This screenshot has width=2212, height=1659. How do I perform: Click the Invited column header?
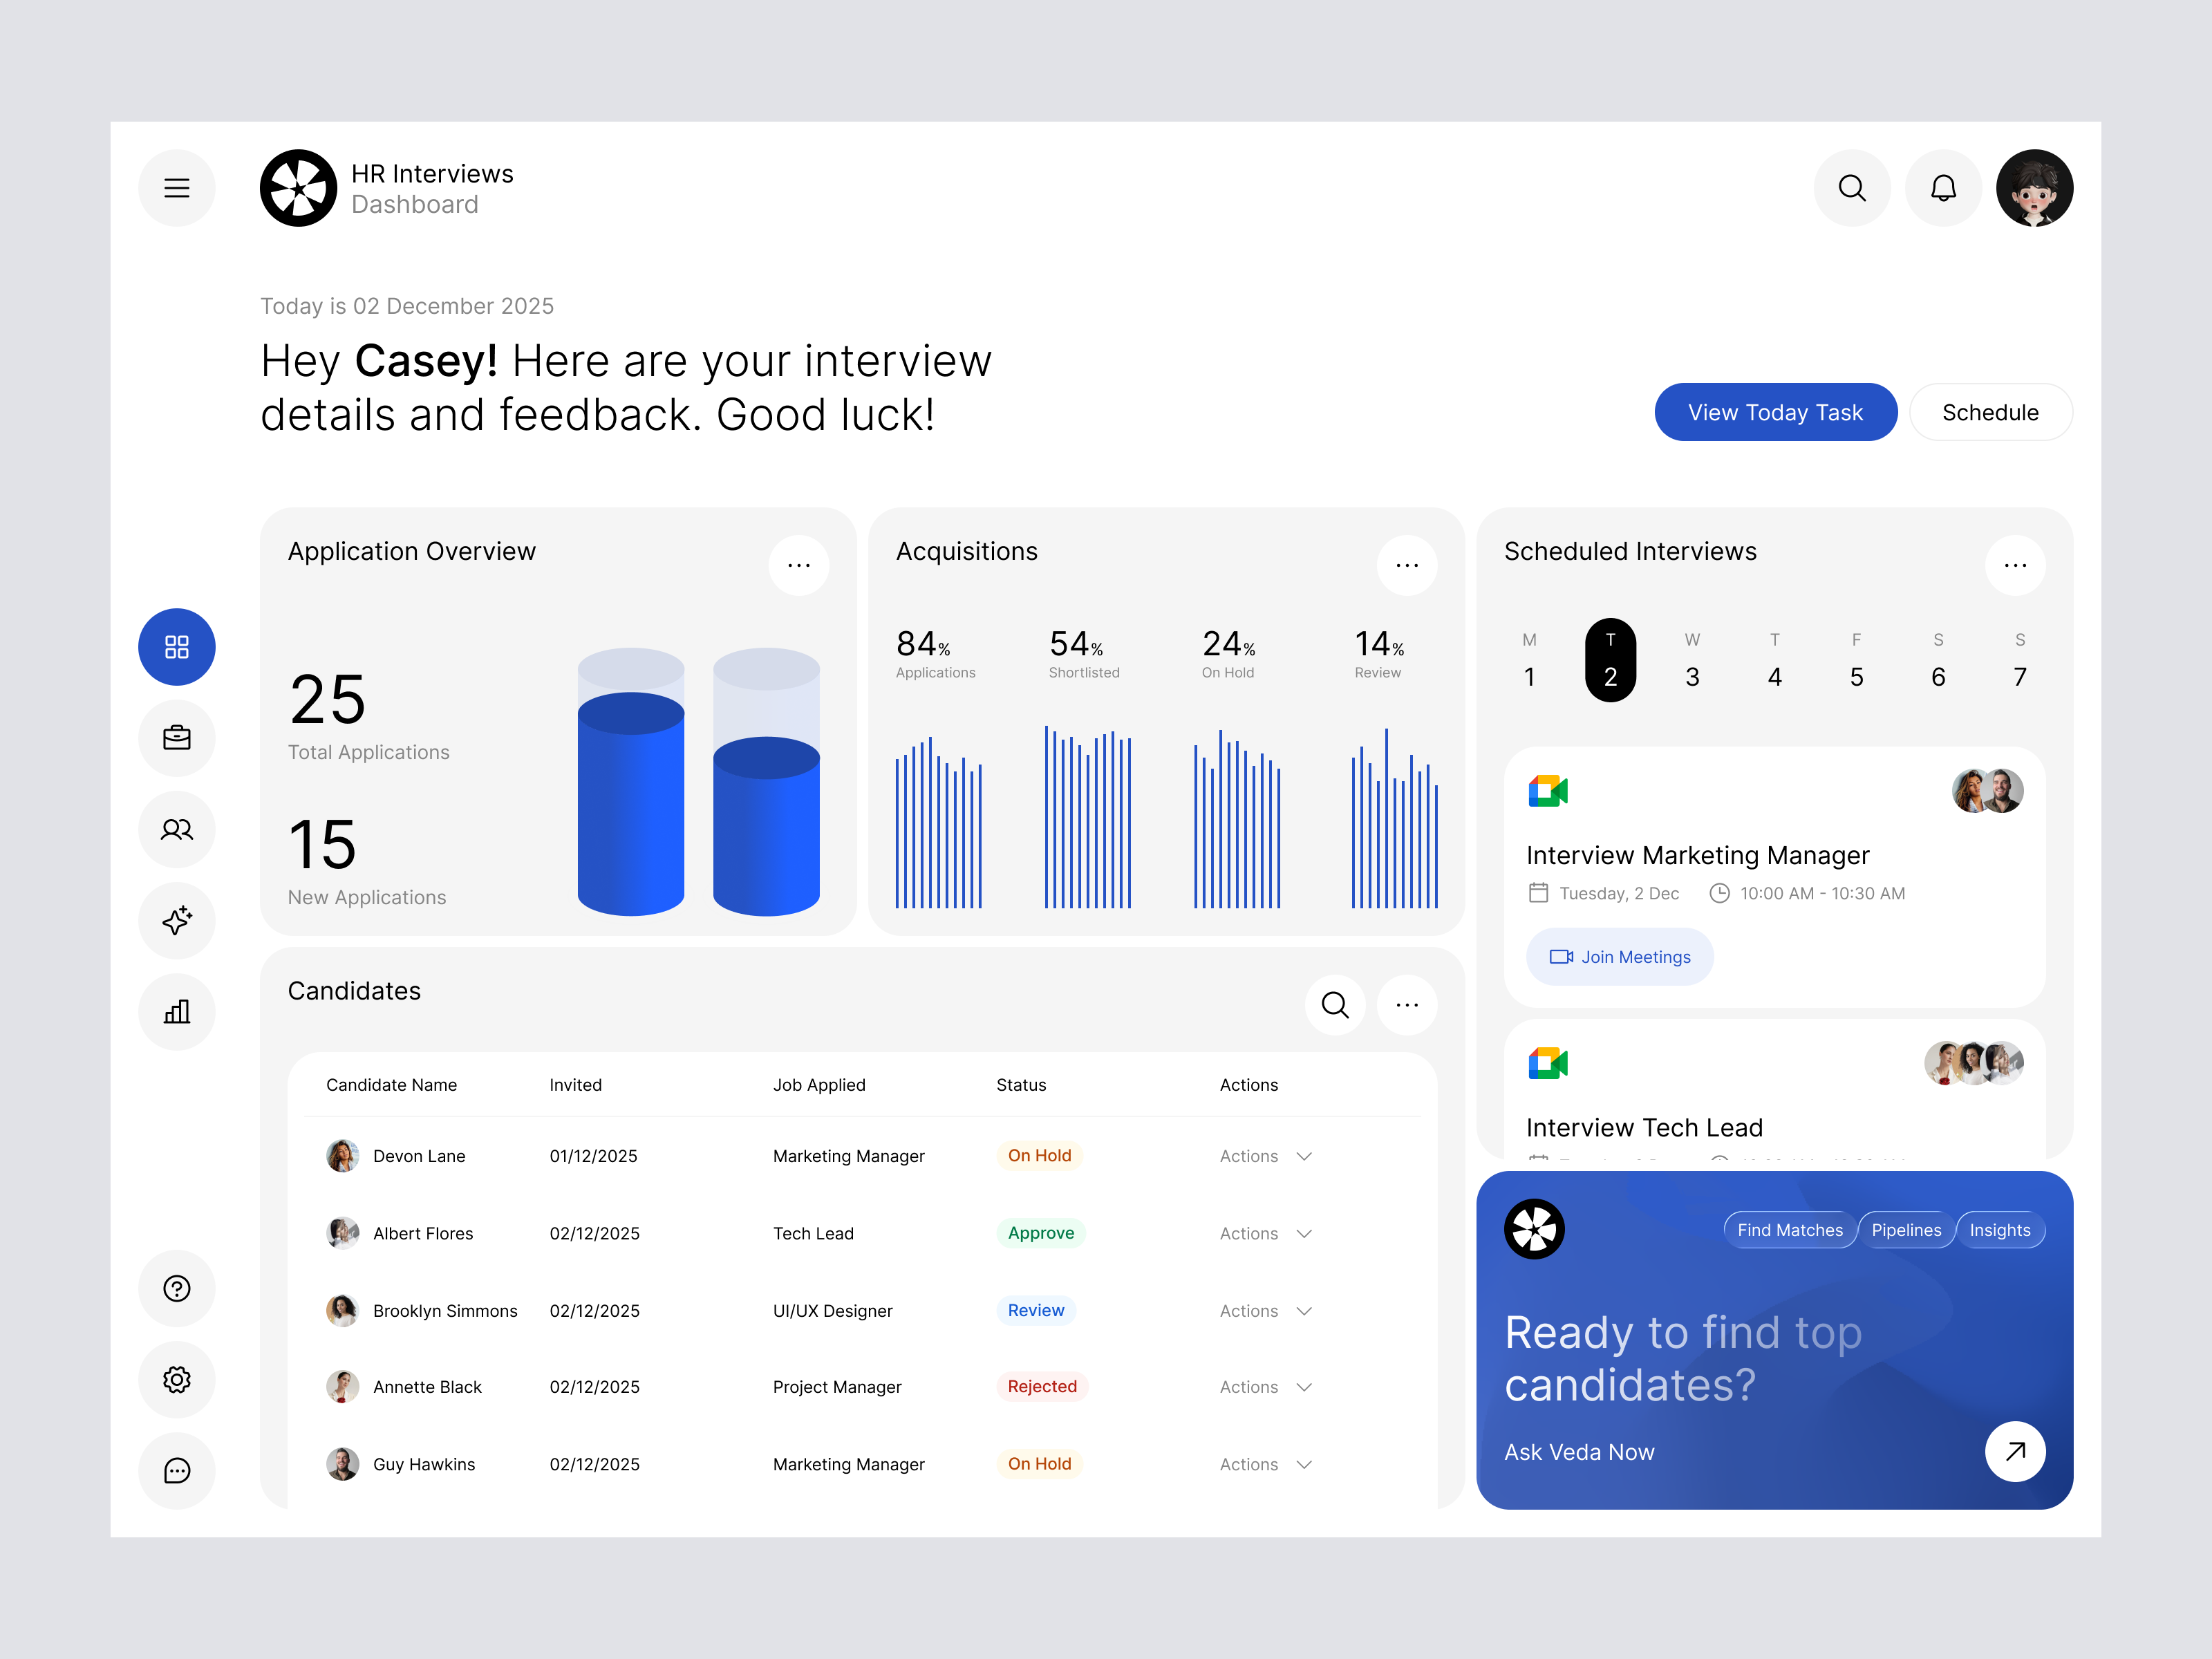point(575,1085)
